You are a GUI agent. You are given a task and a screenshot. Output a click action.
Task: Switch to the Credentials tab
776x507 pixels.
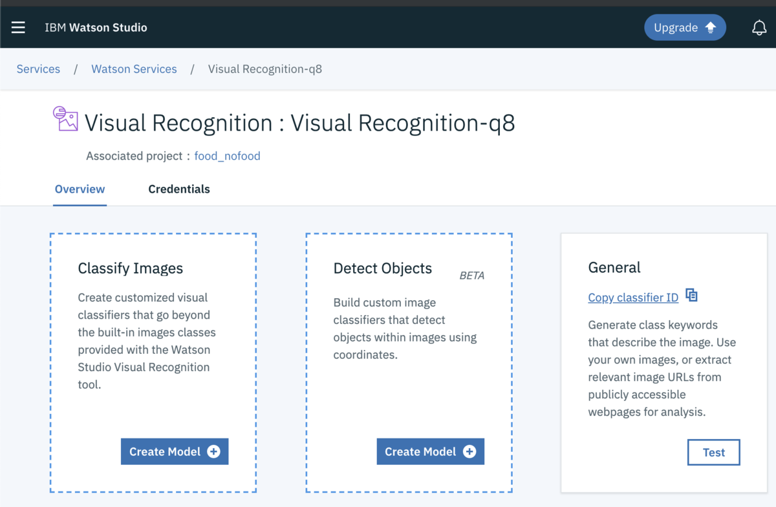point(179,189)
